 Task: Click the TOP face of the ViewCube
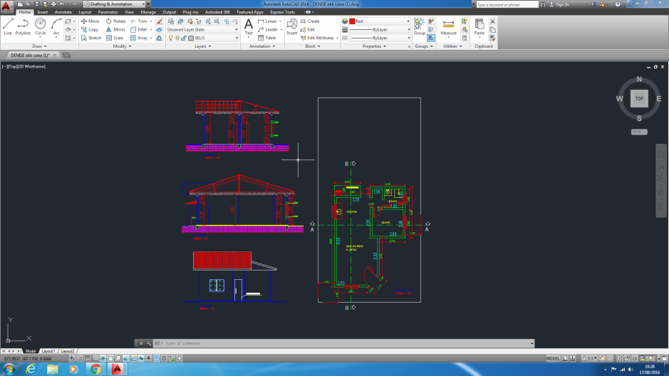click(x=639, y=99)
